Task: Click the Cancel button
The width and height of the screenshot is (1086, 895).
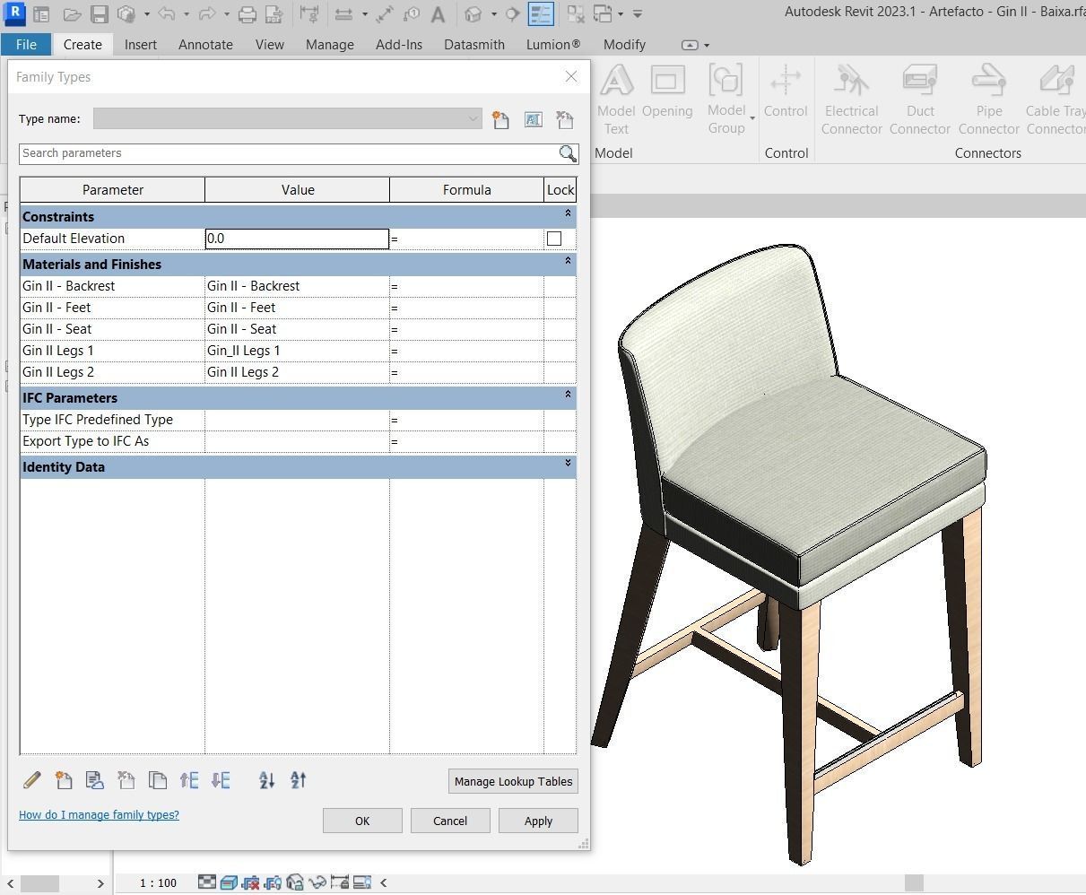Action: click(450, 821)
